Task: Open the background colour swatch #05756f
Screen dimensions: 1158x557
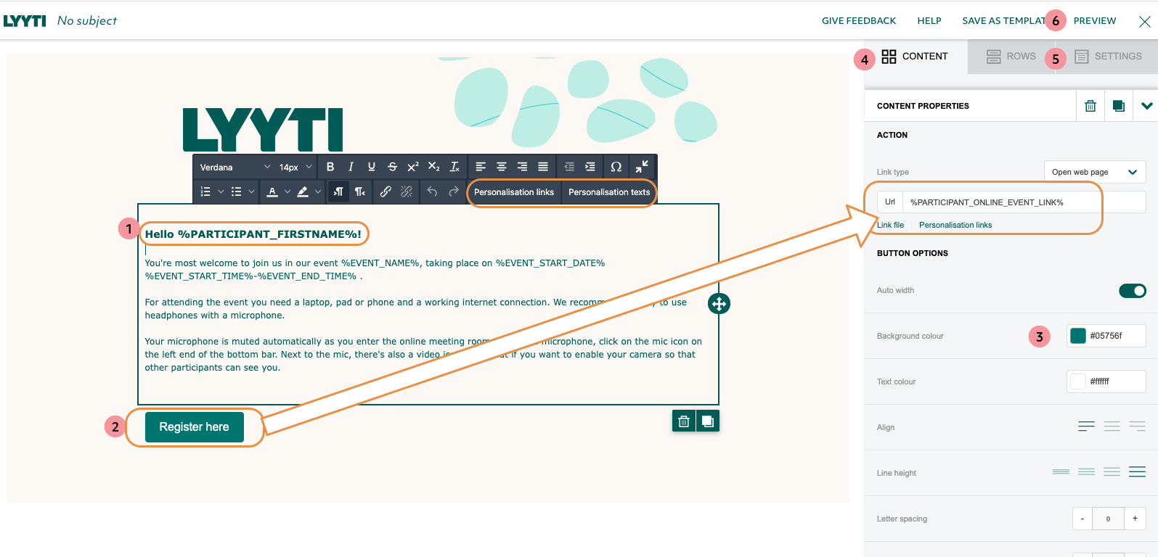Action: (x=1078, y=336)
